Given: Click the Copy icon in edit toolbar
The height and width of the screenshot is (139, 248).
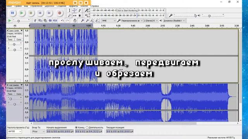Looking at the screenshot, I should [40, 20].
